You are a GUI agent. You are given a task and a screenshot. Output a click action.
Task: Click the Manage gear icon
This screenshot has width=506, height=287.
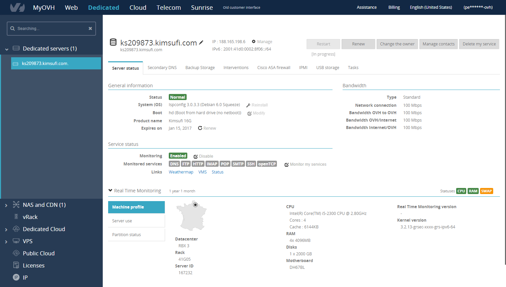[254, 41]
